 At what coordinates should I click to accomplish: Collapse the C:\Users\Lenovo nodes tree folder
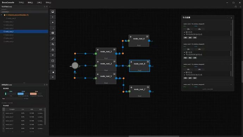point(1,15)
